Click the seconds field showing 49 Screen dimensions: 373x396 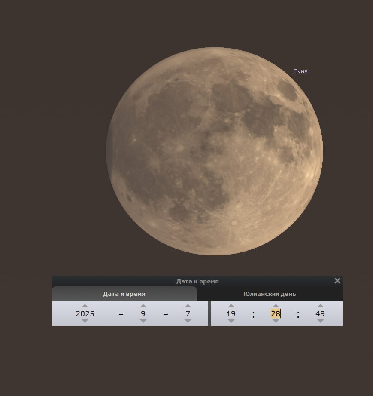coord(320,314)
